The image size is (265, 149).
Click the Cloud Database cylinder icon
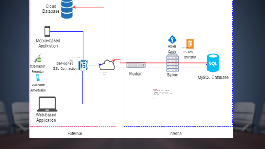[67, 9]
